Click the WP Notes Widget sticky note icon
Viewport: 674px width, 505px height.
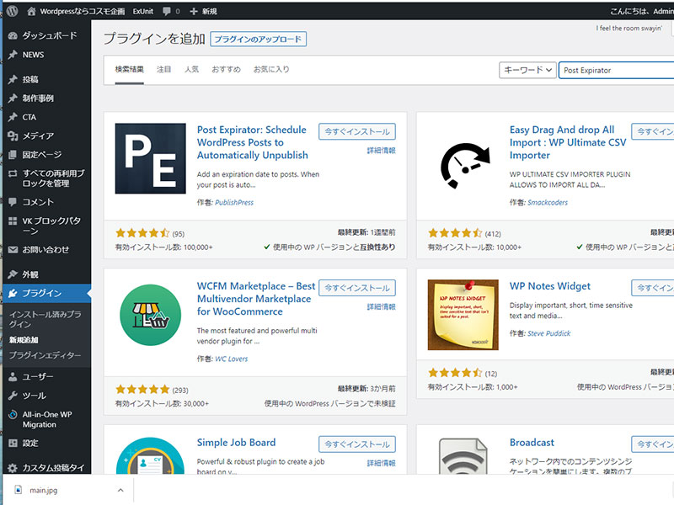tap(463, 316)
